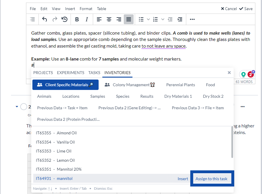This screenshot has width=262, height=194.
Task: Switch to the EXPERIMENTS tab
Action: (x=70, y=73)
